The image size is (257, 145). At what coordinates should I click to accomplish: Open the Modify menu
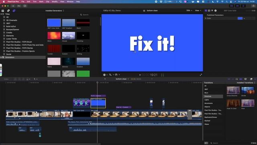point(55,2)
